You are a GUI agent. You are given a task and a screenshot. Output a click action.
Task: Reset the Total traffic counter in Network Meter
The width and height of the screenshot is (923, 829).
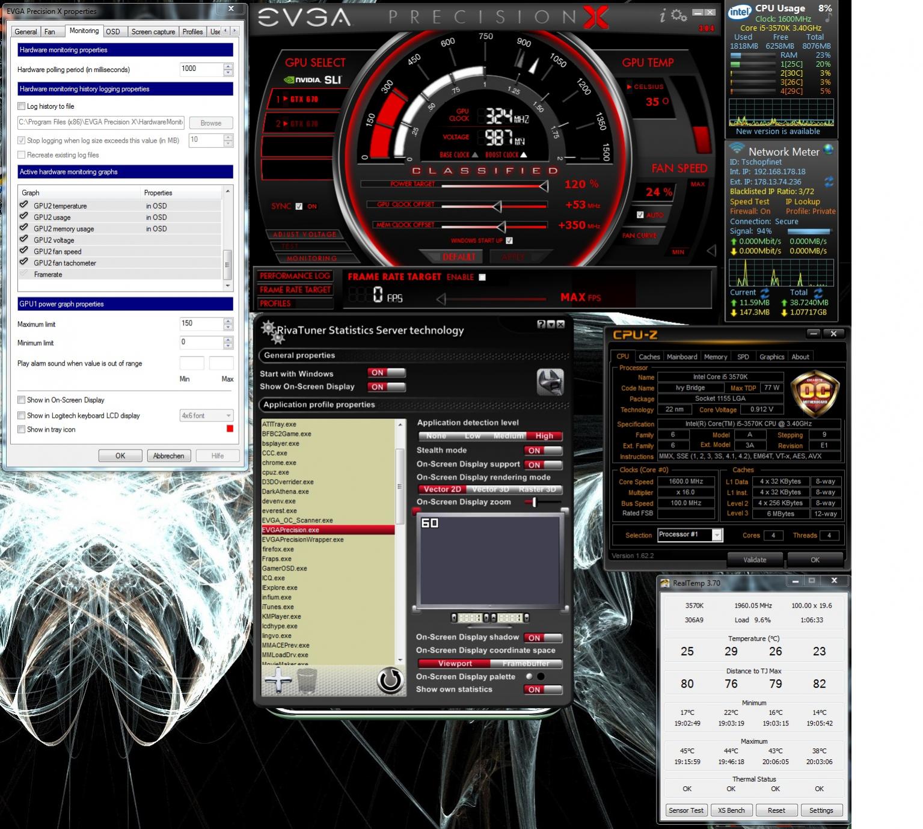pyautogui.click(x=818, y=293)
